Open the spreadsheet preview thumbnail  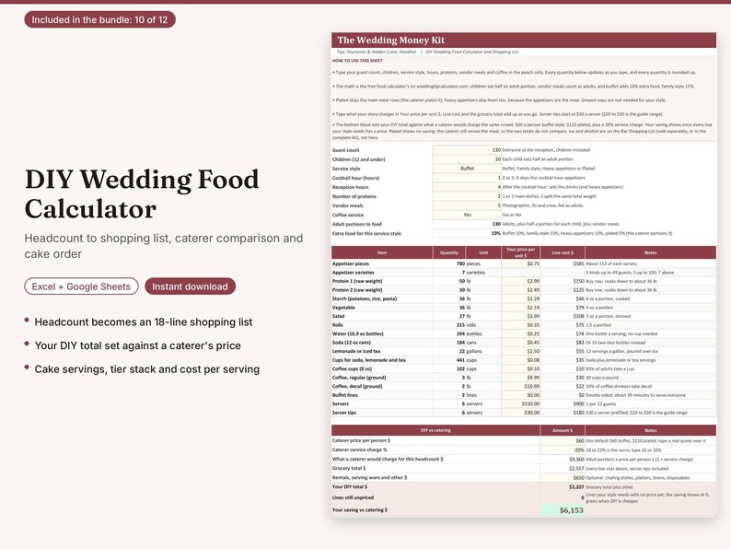tap(524, 274)
